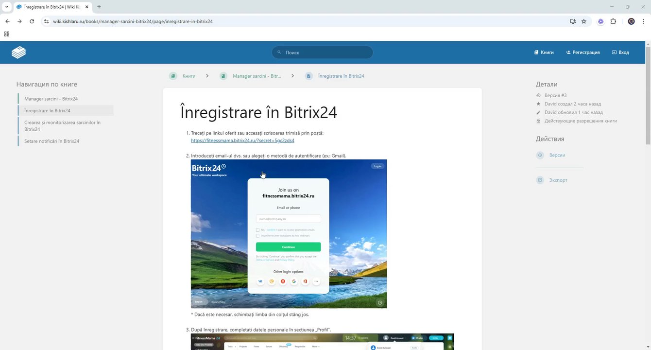
Task: Click the Детали heading
Action: point(547,84)
